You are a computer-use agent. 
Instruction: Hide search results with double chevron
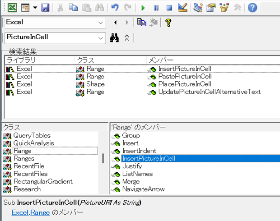tap(127, 37)
